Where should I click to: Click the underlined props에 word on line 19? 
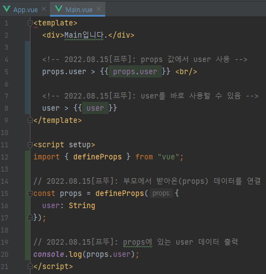(138, 242)
